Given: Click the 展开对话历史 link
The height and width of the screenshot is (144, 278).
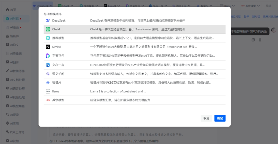Looking at the screenshot, I should (x=270, y=17).
